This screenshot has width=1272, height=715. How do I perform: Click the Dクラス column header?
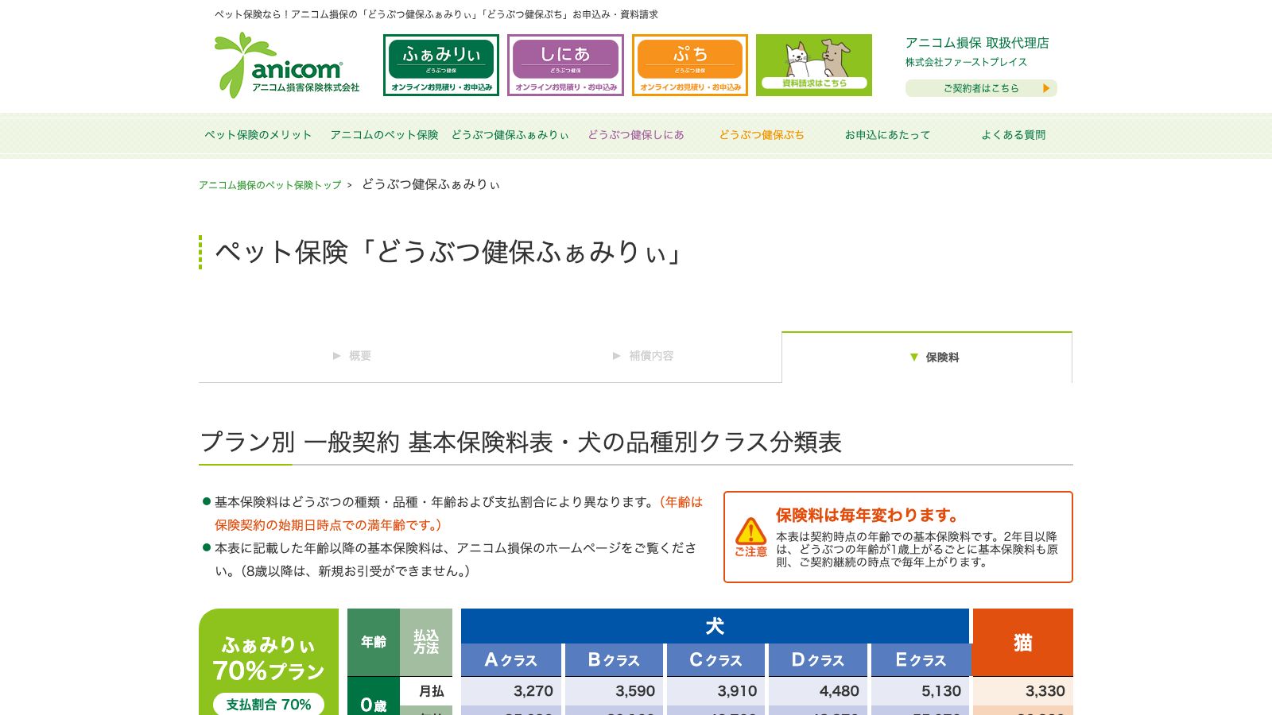pos(817,660)
